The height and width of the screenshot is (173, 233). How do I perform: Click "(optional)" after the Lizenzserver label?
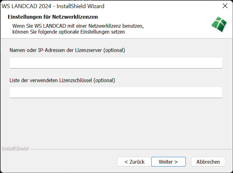point(114,50)
